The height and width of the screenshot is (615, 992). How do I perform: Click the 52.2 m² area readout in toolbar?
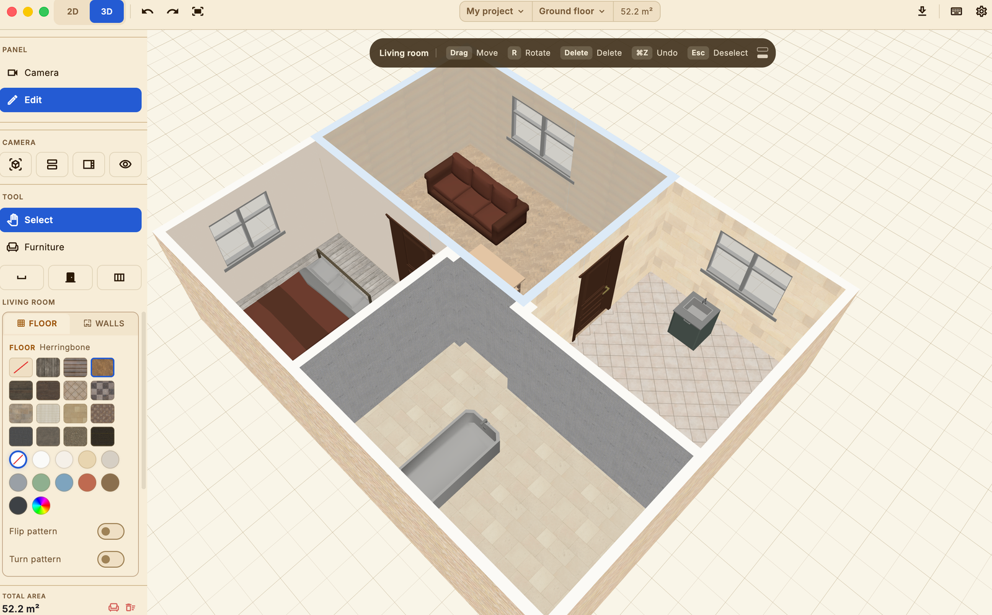pyautogui.click(x=637, y=11)
